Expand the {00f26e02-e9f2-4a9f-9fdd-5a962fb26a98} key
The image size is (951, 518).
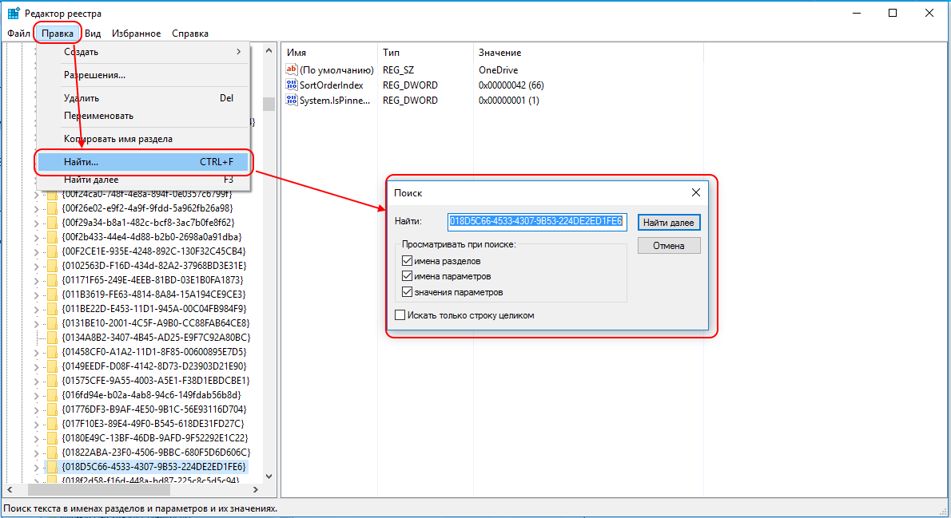click(37, 209)
